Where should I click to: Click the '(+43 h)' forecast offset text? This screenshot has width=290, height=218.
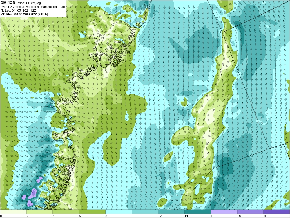[43, 14]
